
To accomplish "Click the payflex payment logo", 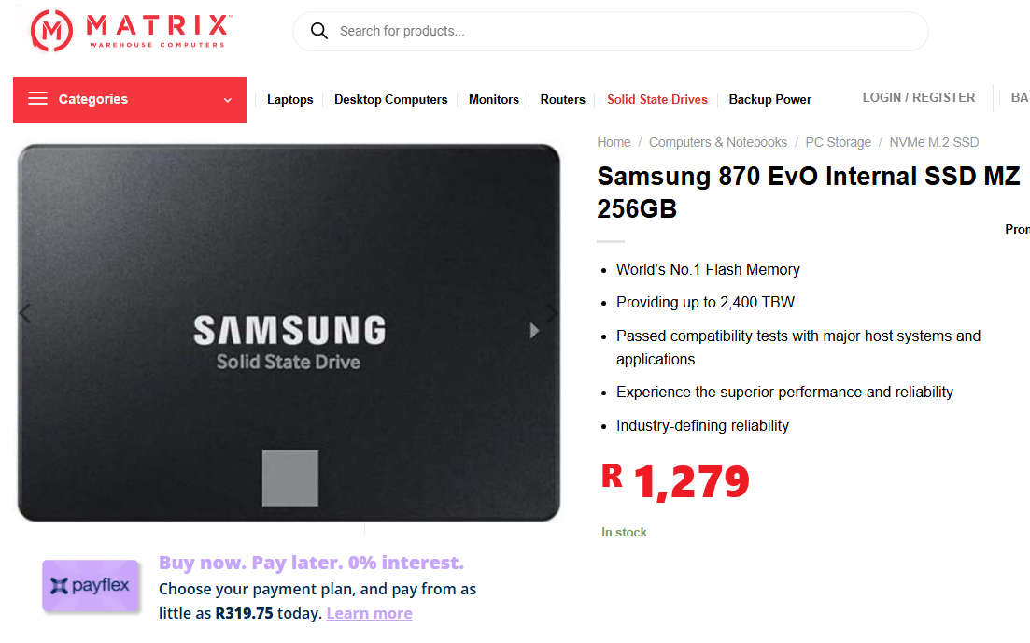I will coord(90,587).
